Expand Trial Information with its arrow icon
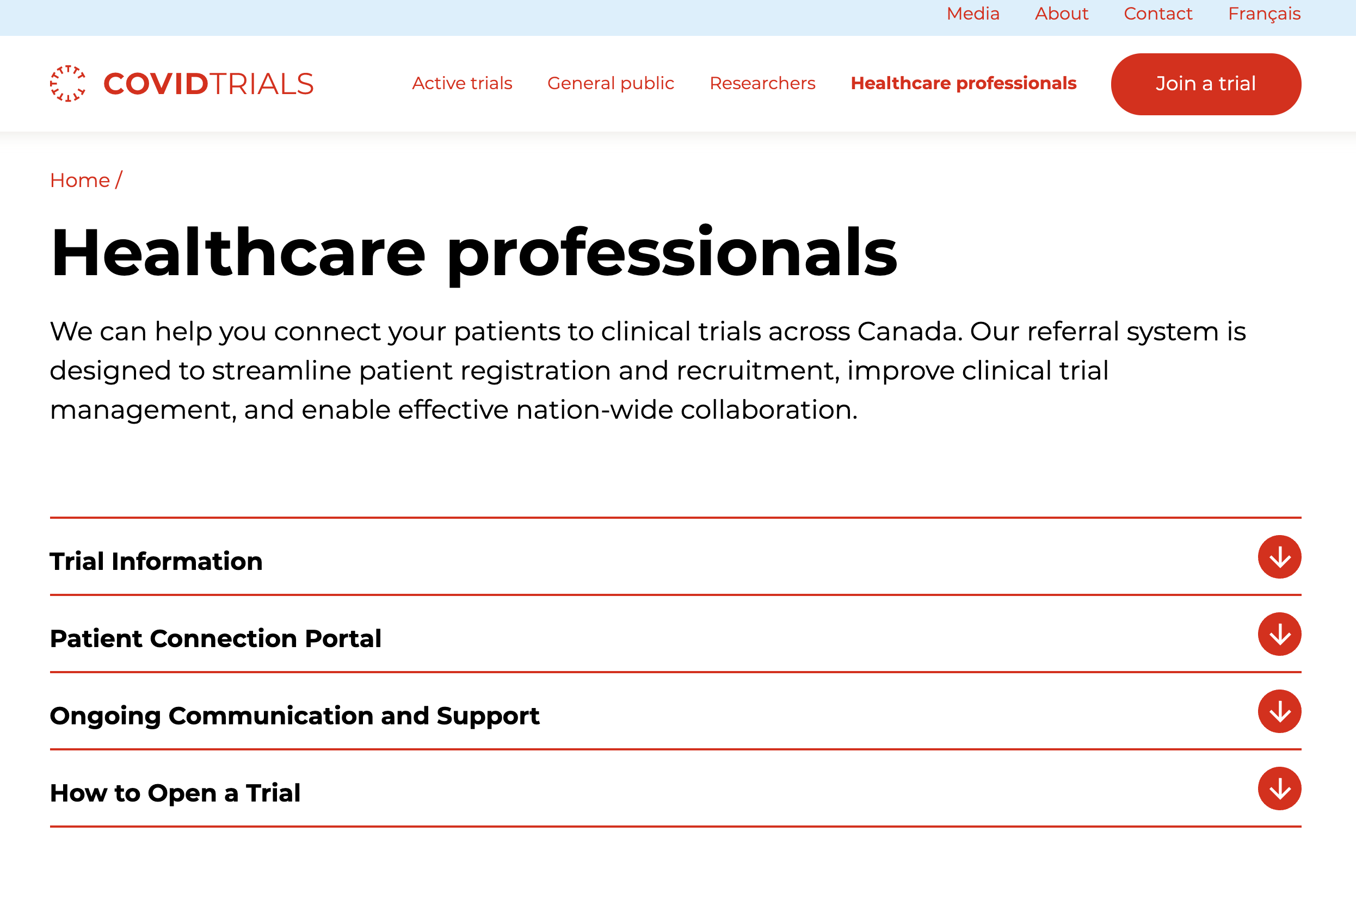 click(1279, 557)
